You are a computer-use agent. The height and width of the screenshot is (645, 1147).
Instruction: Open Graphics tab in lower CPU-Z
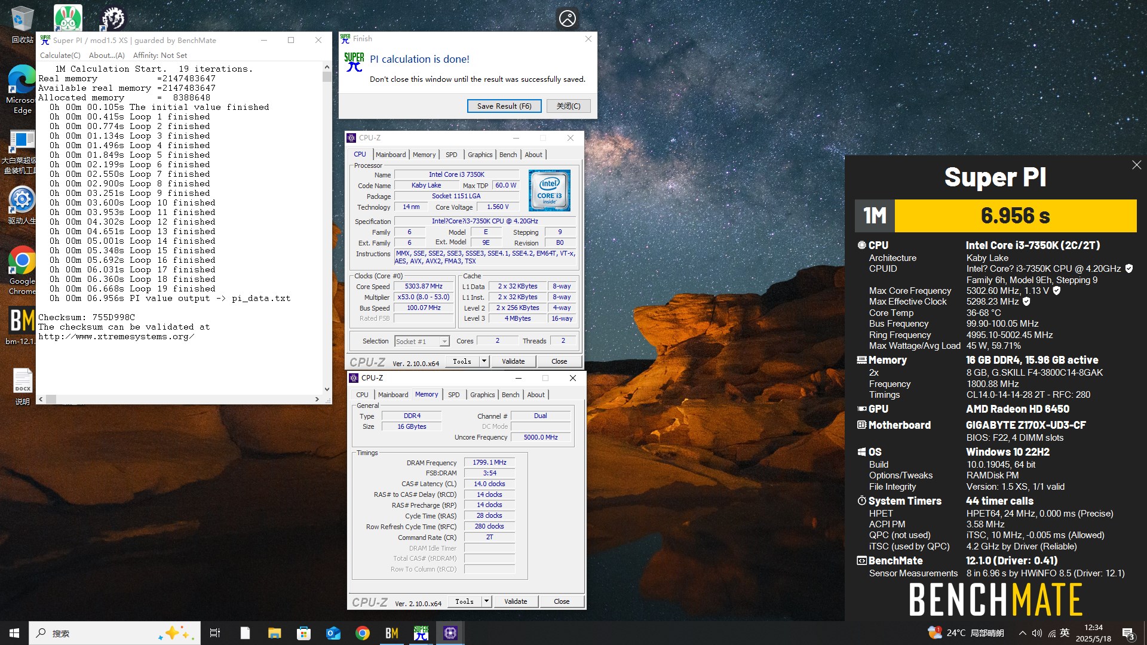(x=483, y=395)
